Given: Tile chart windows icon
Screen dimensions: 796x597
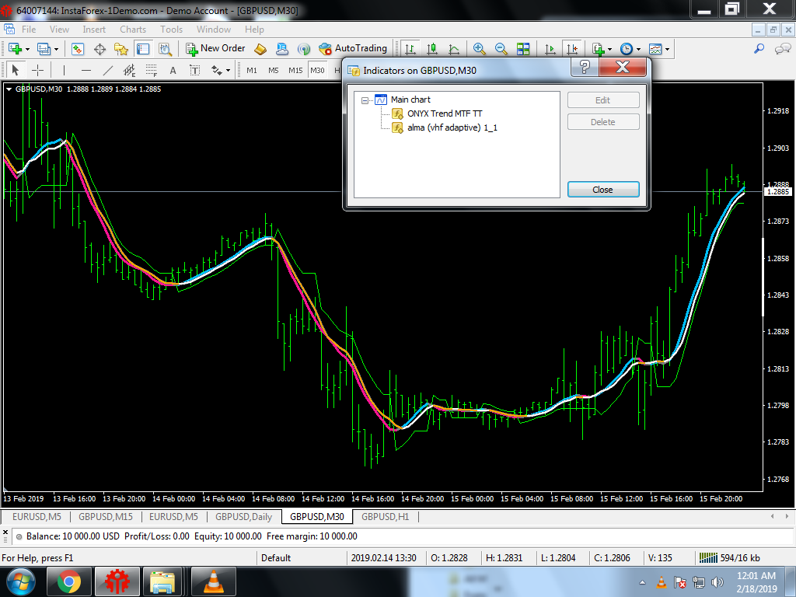Looking at the screenshot, I should pyautogui.click(x=523, y=49).
